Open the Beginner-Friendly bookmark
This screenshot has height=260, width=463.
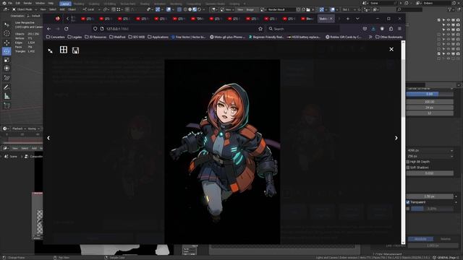click(x=266, y=37)
